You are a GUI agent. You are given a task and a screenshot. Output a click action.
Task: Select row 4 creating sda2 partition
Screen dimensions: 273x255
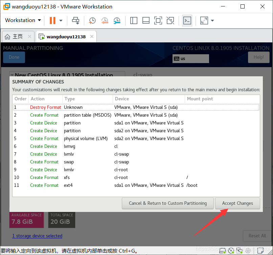click(x=136, y=131)
